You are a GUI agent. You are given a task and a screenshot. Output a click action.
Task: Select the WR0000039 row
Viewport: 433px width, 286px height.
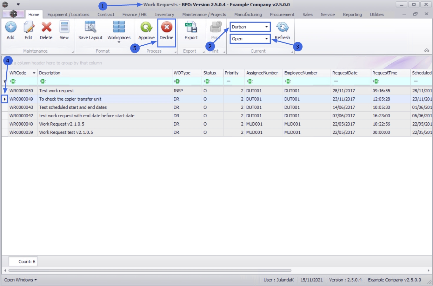click(216, 133)
